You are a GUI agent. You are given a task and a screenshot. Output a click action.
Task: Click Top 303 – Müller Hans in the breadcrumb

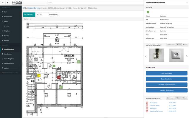click(x=89, y=8)
